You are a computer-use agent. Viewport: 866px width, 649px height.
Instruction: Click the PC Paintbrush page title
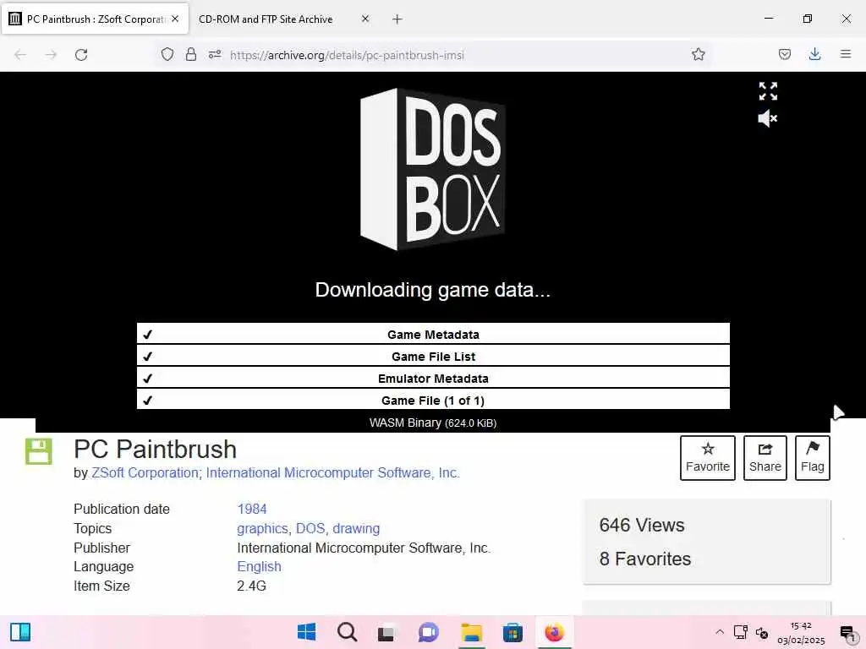[156, 450]
